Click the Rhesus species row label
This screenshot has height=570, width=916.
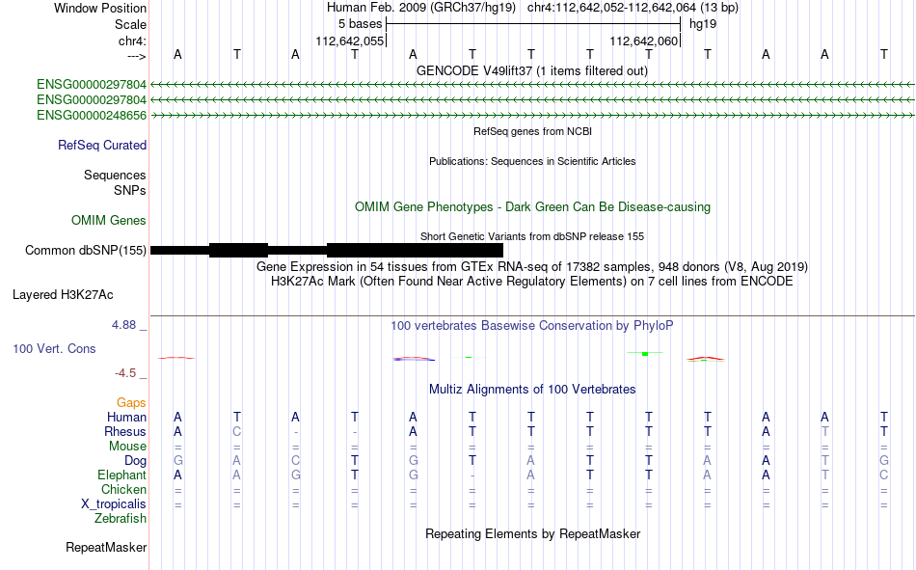125,431
